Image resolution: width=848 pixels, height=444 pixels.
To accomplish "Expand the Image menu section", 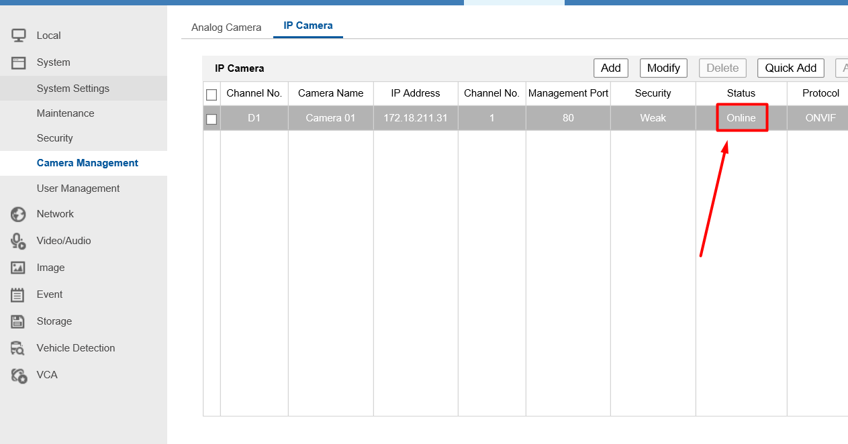I will [x=50, y=268].
